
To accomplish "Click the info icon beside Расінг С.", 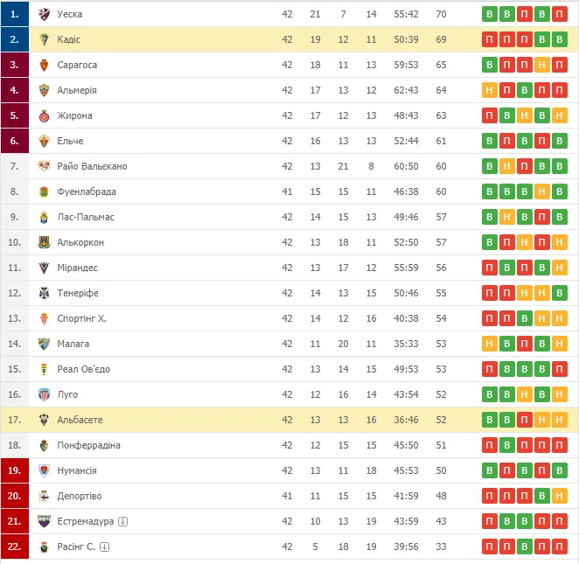I will click(105, 547).
